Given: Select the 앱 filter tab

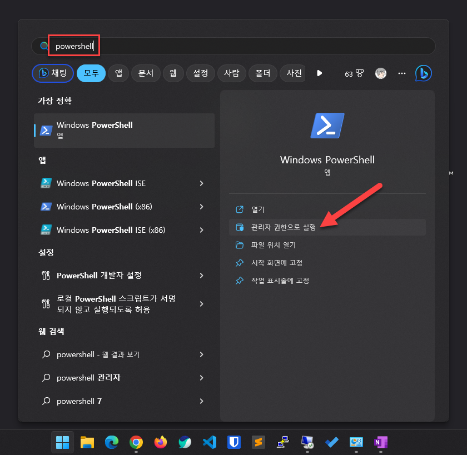Looking at the screenshot, I should tap(118, 73).
